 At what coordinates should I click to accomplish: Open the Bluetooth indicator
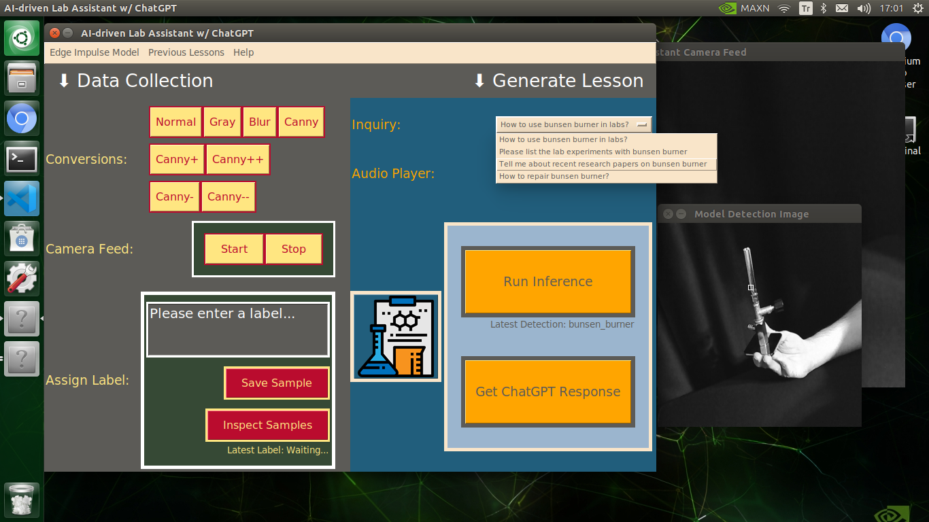tap(823, 8)
